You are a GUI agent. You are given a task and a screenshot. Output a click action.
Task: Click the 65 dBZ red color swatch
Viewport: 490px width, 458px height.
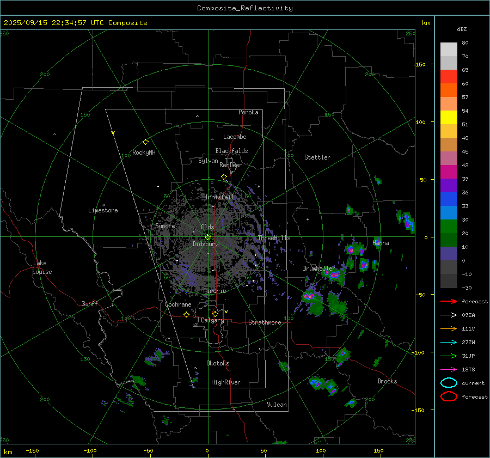449,76
